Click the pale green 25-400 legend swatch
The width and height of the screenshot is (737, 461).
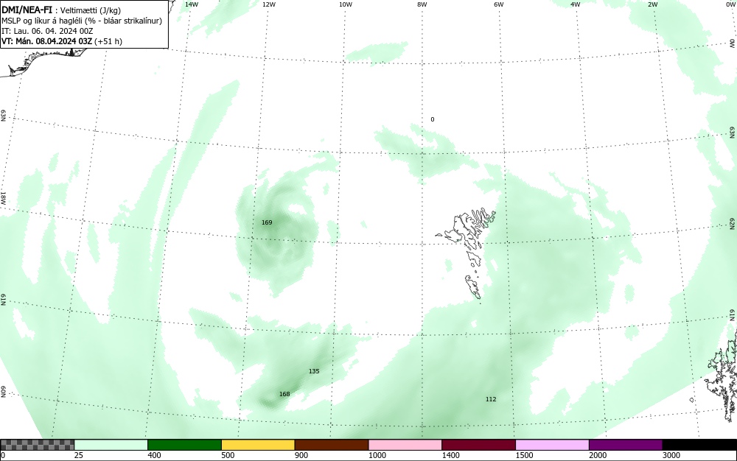click(x=111, y=445)
